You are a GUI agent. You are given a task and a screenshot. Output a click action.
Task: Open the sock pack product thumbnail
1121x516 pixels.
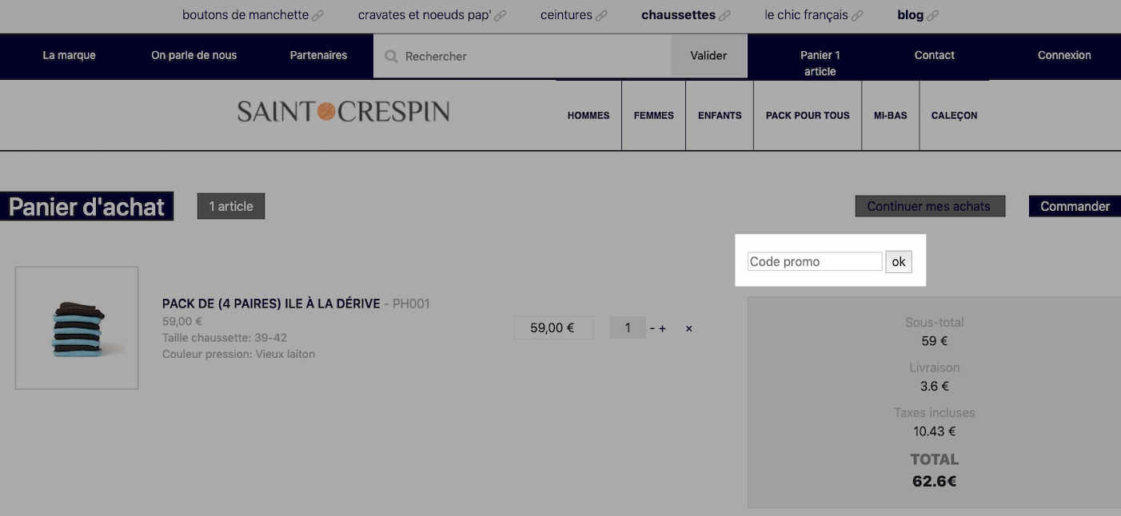pyautogui.click(x=77, y=328)
